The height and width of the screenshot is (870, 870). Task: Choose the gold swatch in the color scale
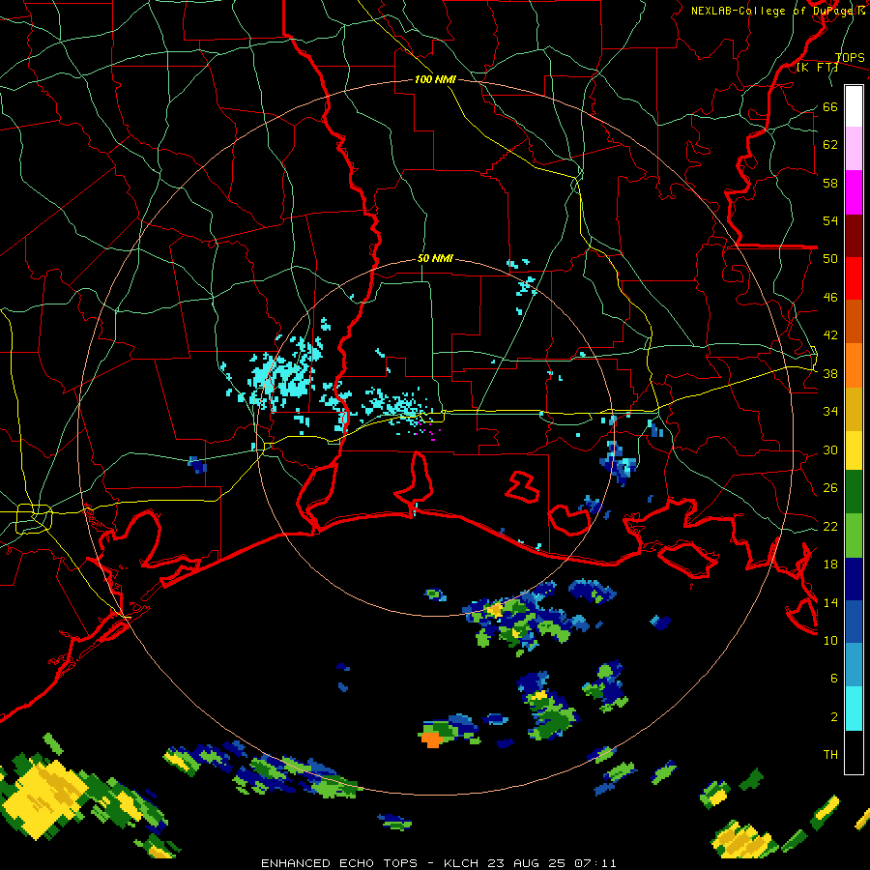[x=854, y=409]
